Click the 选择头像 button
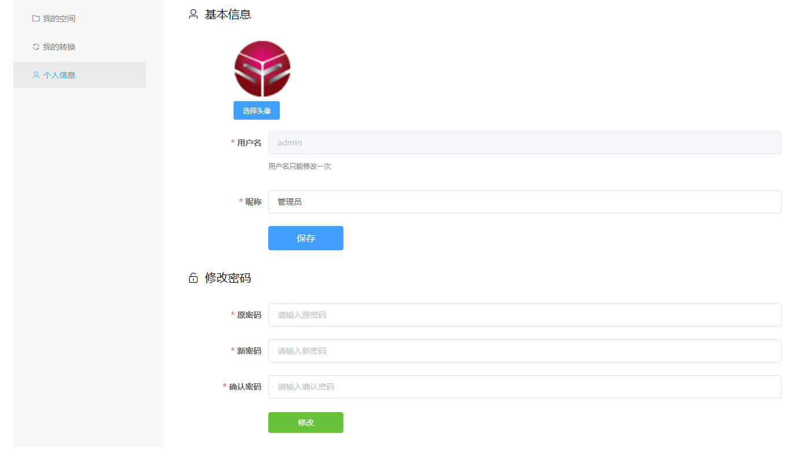The image size is (799, 452). (257, 110)
